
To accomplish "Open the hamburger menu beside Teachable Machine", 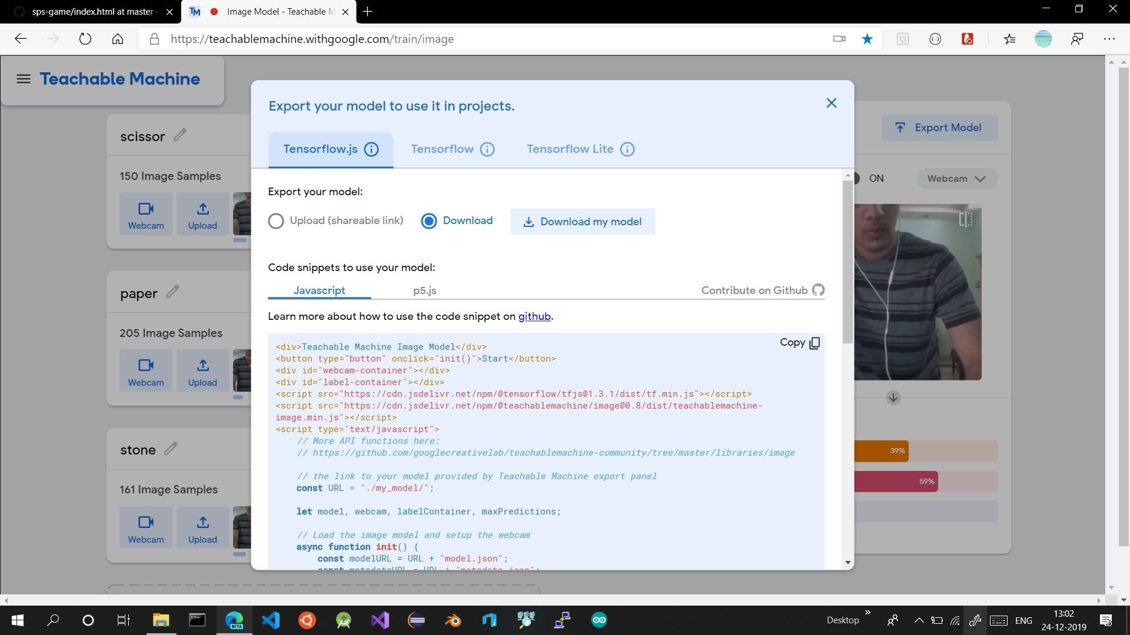I will pyautogui.click(x=24, y=79).
